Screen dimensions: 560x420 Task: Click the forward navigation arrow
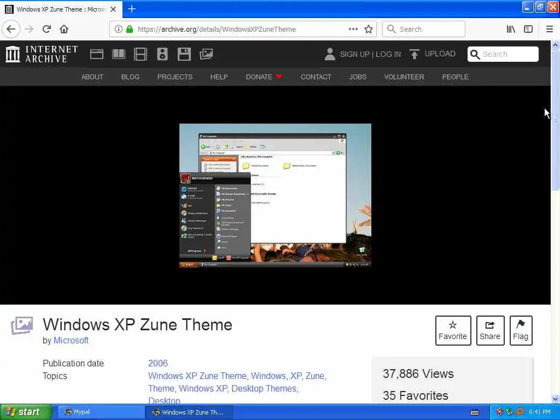point(29,29)
